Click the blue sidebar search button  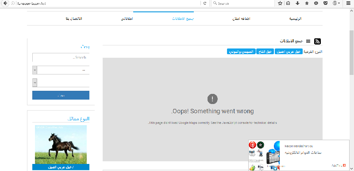(61, 95)
